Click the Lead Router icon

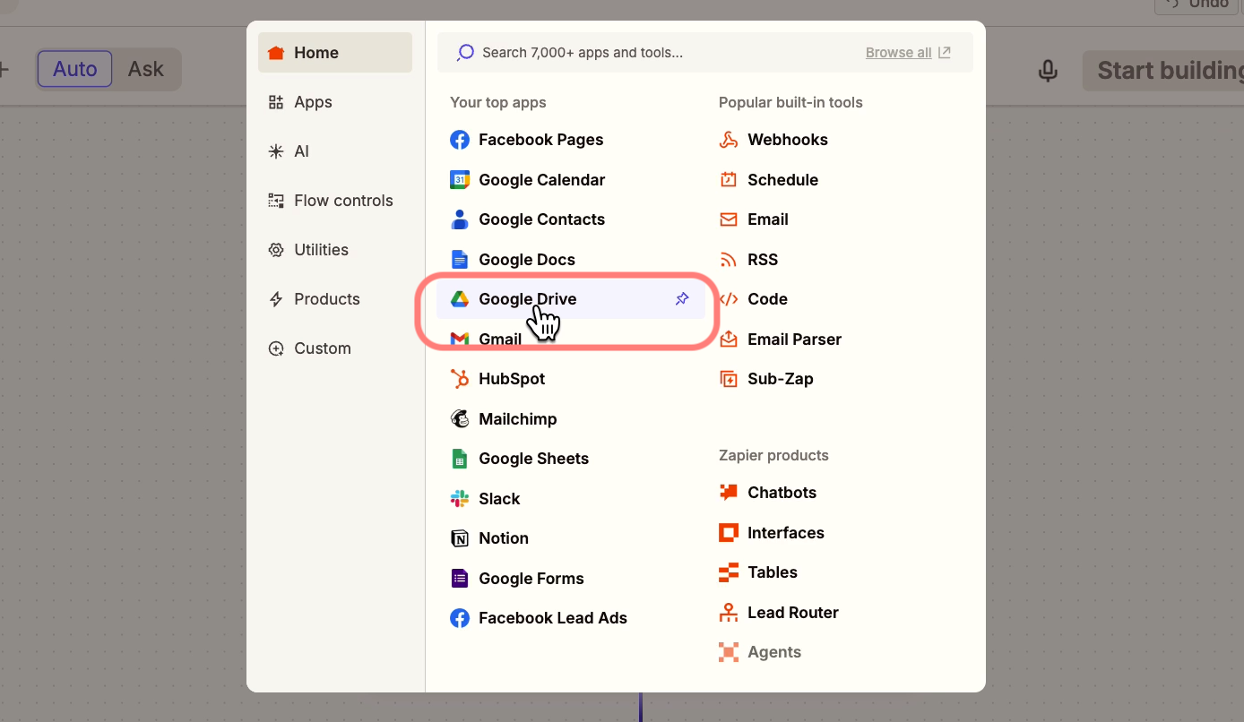(729, 613)
